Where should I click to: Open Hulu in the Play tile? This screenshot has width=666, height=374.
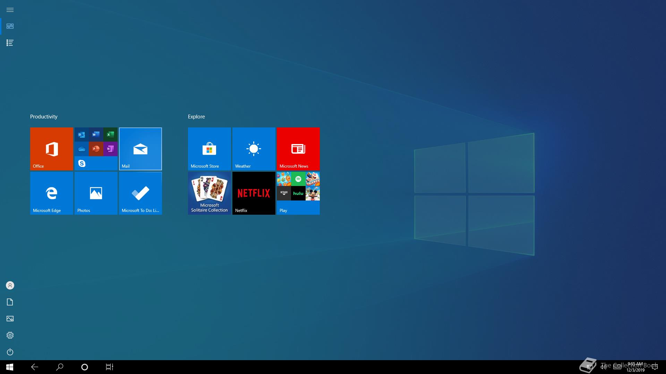[x=298, y=193]
